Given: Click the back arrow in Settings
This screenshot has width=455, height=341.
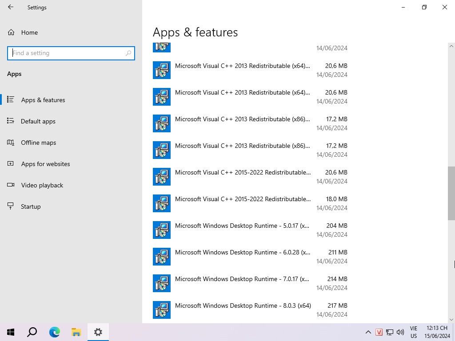Looking at the screenshot, I should click(x=11, y=7).
